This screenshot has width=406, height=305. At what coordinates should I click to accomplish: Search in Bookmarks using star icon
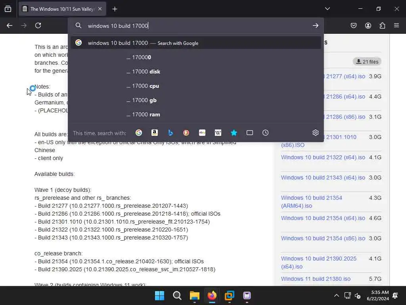pos(234,133)
